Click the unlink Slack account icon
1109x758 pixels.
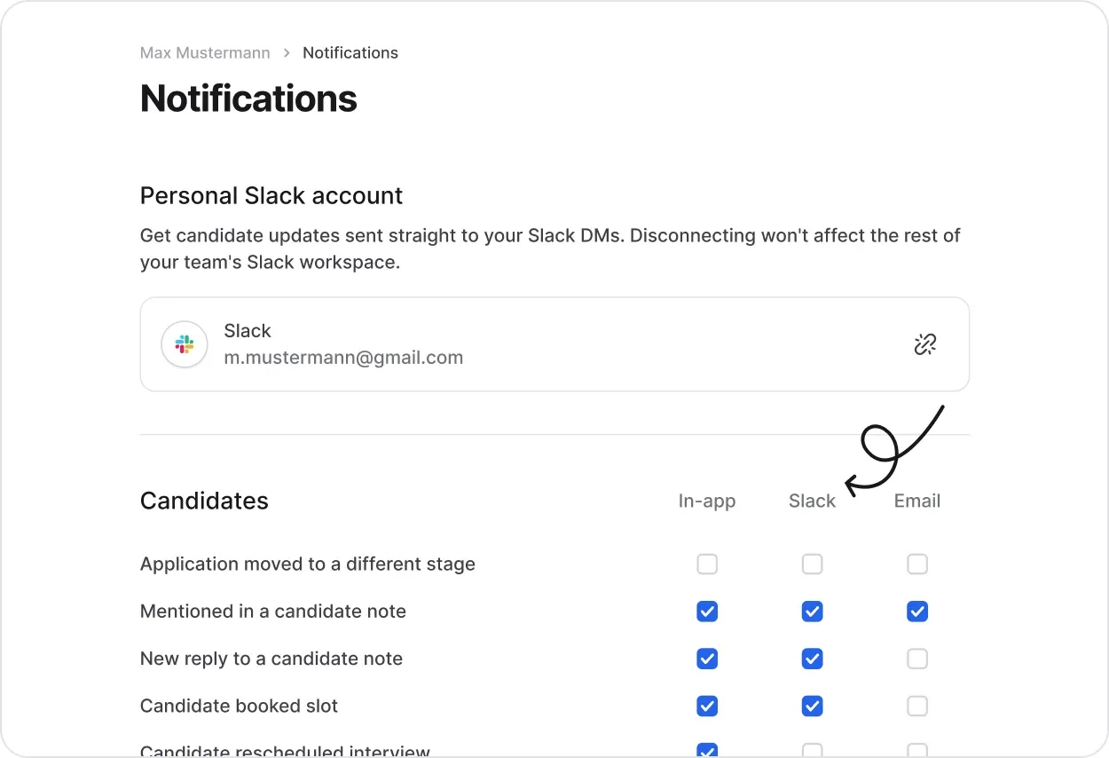(x=925, y=344)
